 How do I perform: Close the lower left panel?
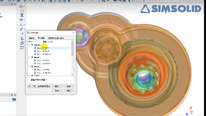tap(15, 95)
